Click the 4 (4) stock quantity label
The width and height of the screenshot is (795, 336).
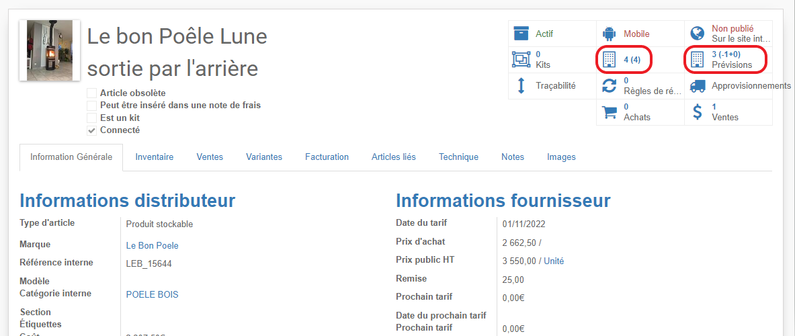[x=632, y=60]
